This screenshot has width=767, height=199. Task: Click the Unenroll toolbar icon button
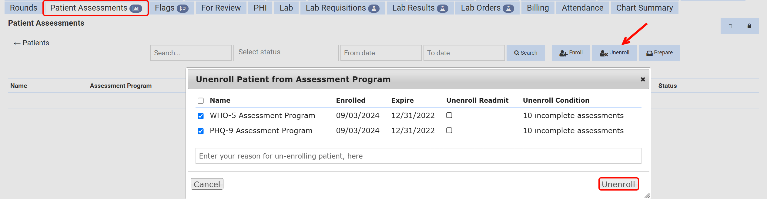[614, 53]
